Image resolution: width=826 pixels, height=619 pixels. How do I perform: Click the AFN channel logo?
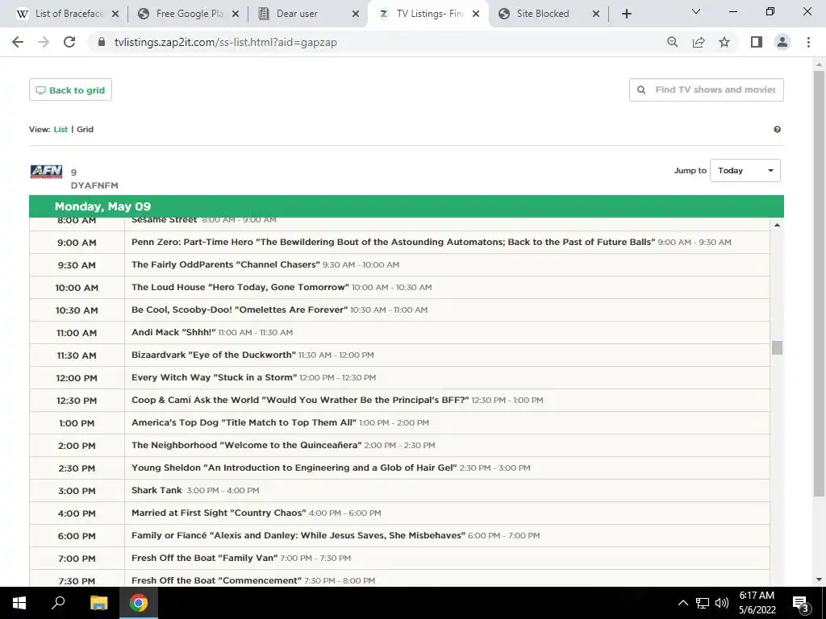(46, 172)
